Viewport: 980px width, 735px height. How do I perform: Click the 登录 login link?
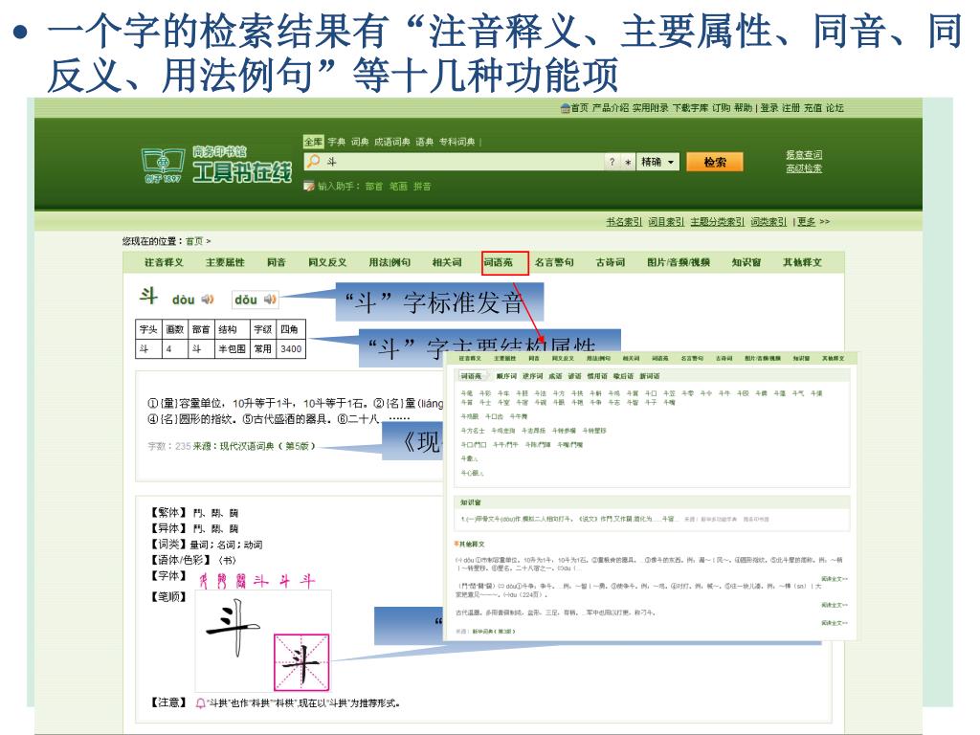coord(768,108)
